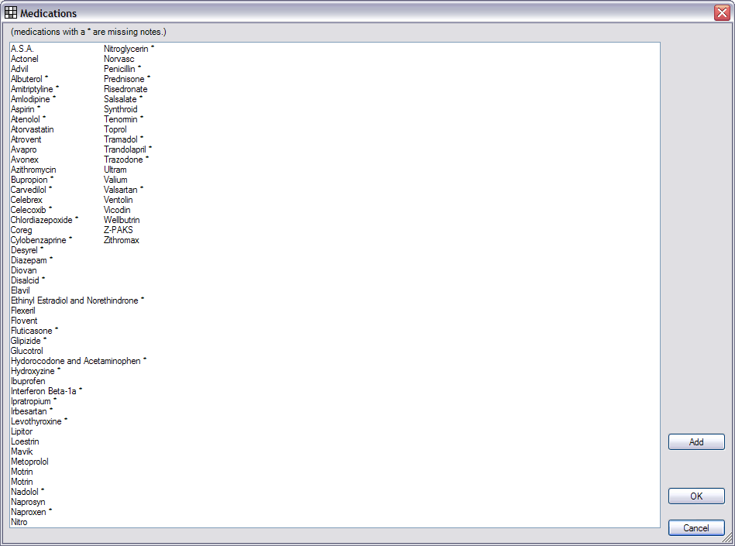Select Vicodin in the list
Image resolution: width=735 pixels, height=546 pixels.
pos(117,210)
